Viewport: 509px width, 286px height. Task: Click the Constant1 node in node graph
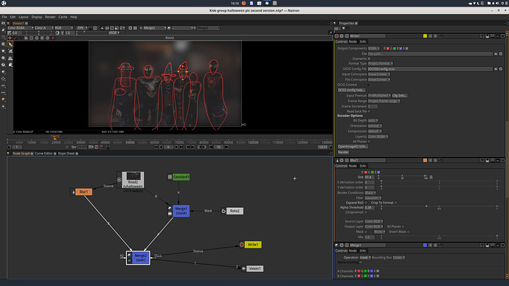[181, 177]
